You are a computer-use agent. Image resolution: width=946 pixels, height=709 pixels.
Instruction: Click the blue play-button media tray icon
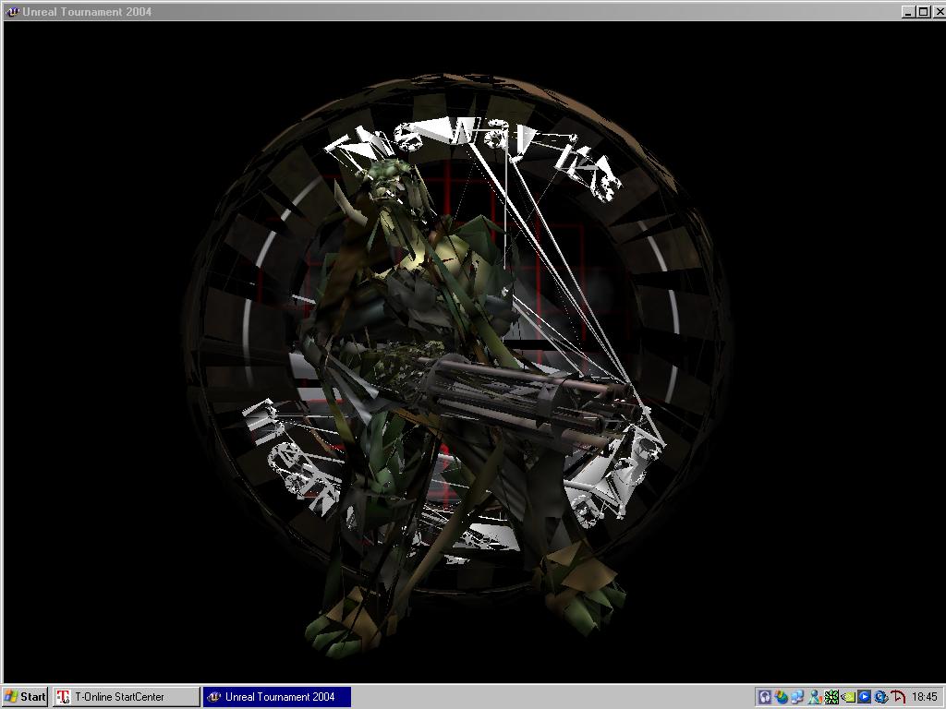(864, 697)
